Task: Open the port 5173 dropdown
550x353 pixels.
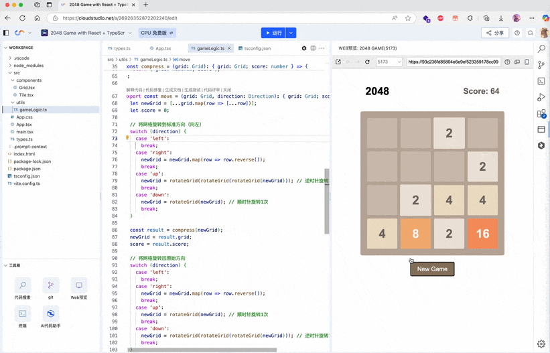Action: [389, 62]
